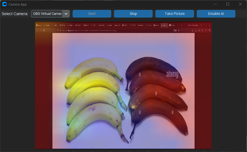
Task: Toggle the Disable AI button
Action: (x=216, y=14)
